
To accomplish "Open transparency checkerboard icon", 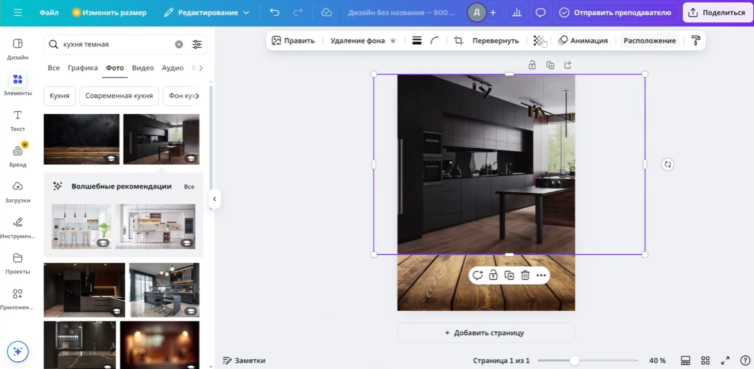I will [x=539, y=41].
